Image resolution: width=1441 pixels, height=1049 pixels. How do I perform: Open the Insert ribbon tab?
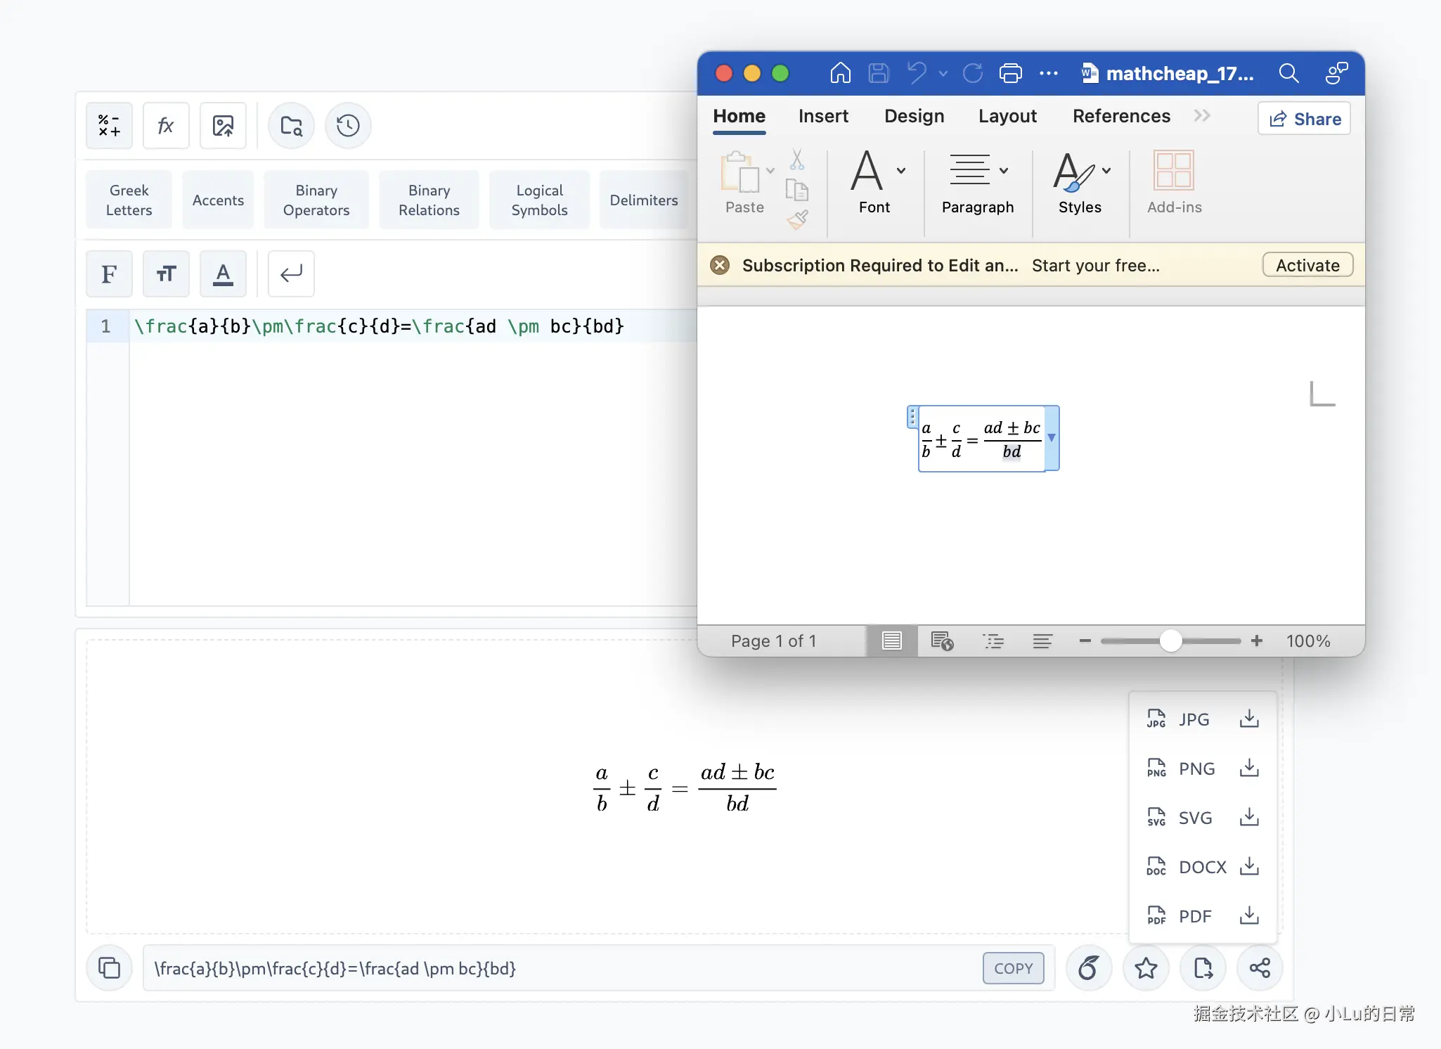click(x=823, y=116)
